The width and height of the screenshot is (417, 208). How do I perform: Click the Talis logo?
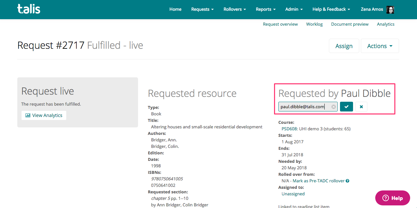click(x=29, y=9)
